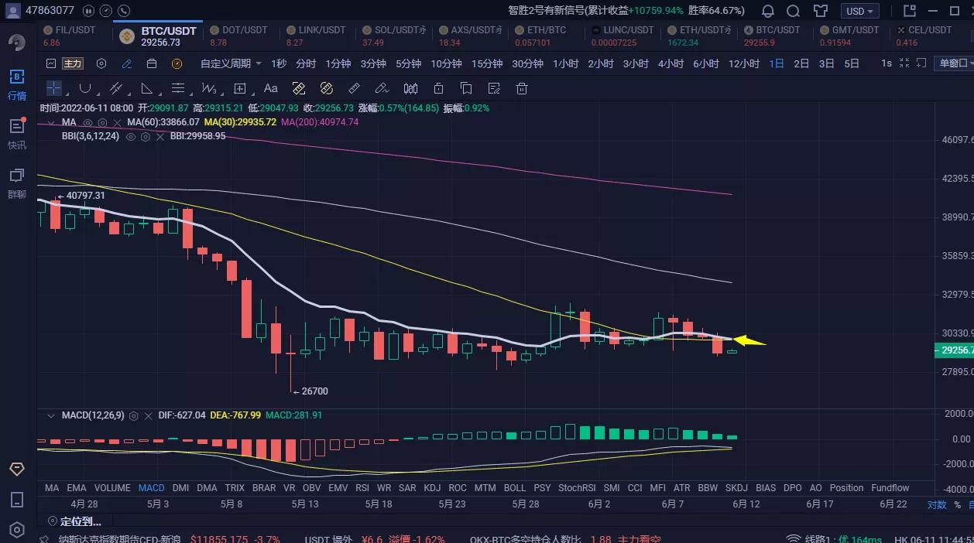Lock drawings with the padlock icon
Screen dimensions: 974x543
pyautogui.click(x=438, y=88)
